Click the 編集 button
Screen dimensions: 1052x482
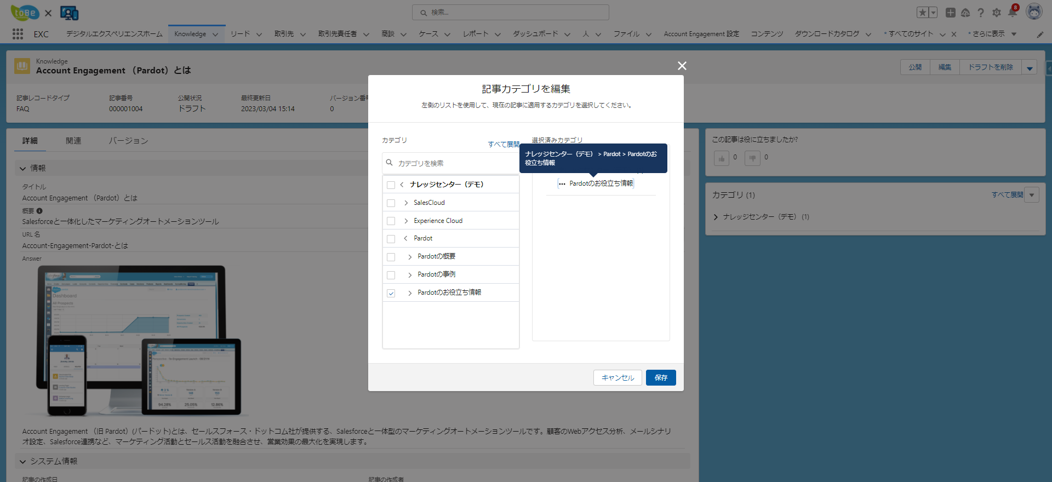[945, 67]
